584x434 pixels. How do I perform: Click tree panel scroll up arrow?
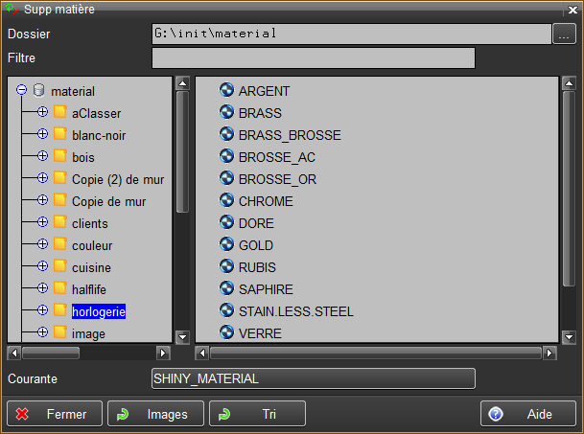(182, 83)
